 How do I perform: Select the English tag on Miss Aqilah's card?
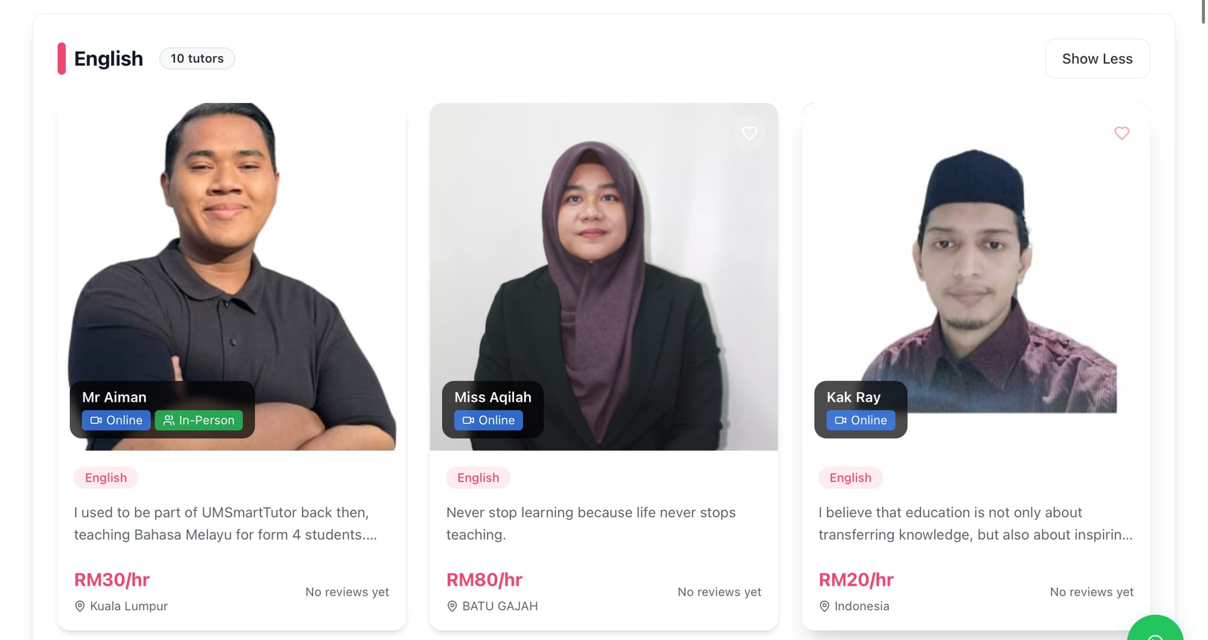coord(478,478)
